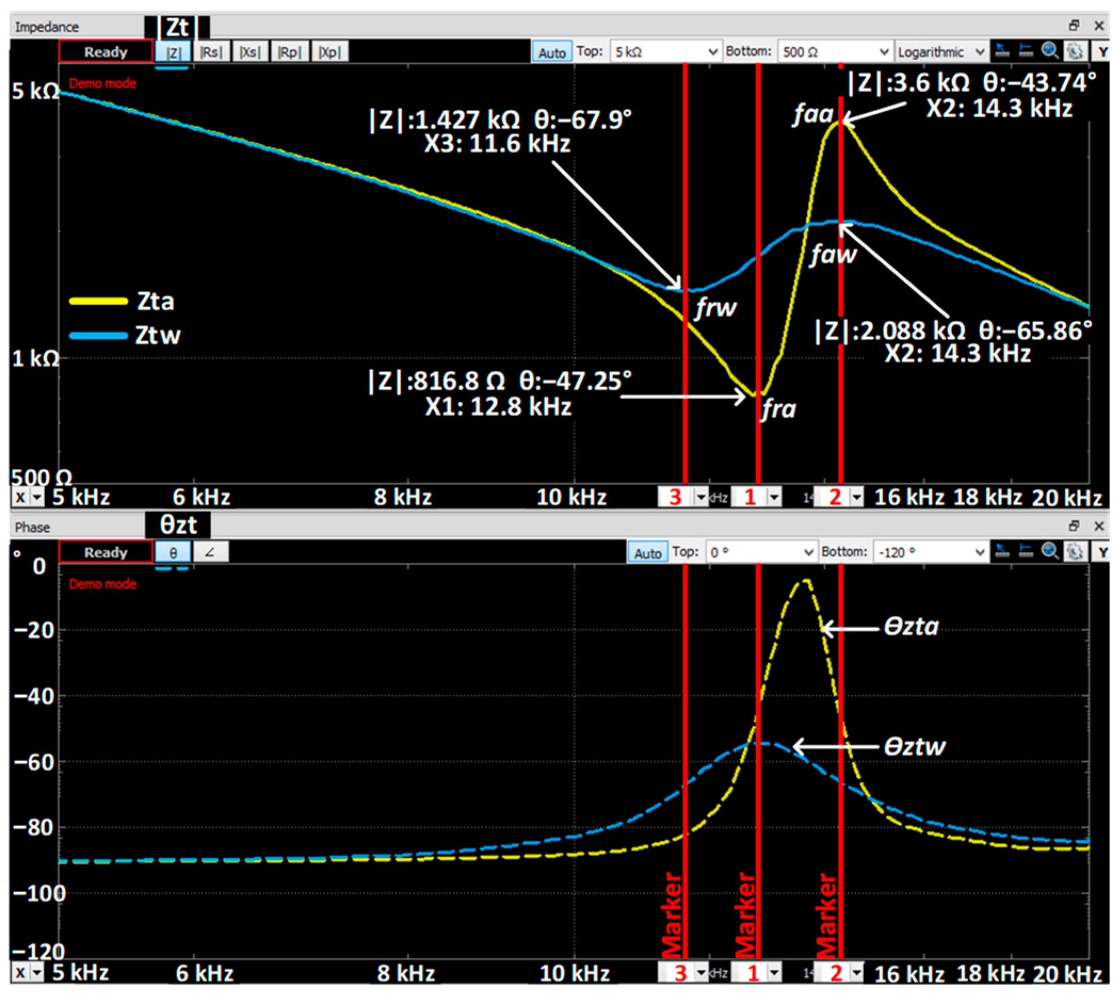The height and width of the screenshot is (993, 1120).
Task: Click the cursor marker icon in Phase toolbar
Action: [x=1002, y=551]
